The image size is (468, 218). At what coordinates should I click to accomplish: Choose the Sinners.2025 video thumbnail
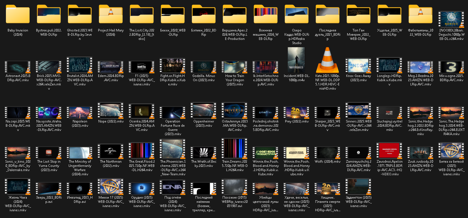point(358,111)
